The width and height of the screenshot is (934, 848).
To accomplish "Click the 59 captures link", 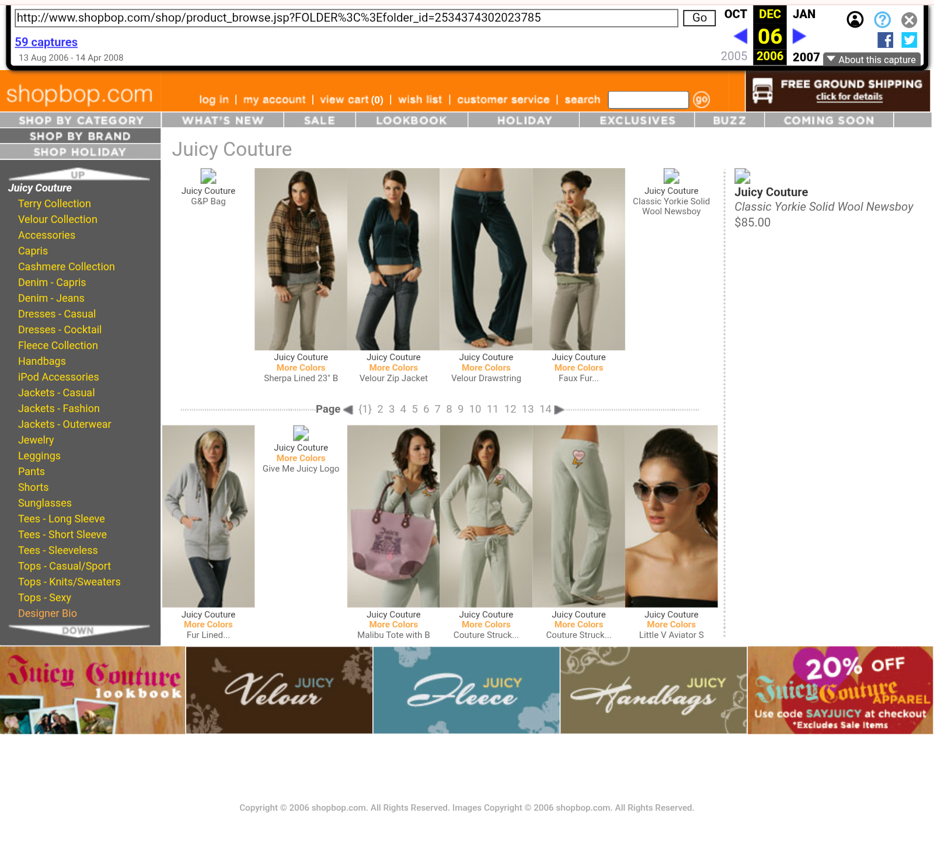I will click(x=46, y=42).
